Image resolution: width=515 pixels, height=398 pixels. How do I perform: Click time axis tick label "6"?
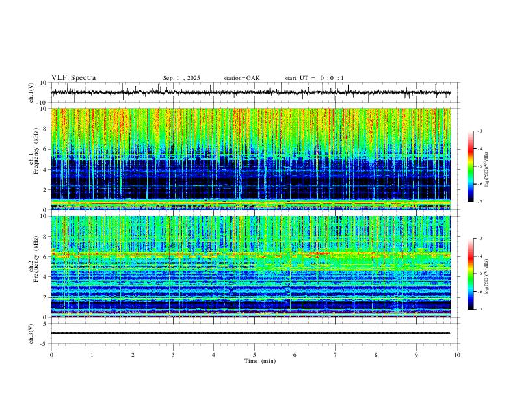(x=295, y=355)
